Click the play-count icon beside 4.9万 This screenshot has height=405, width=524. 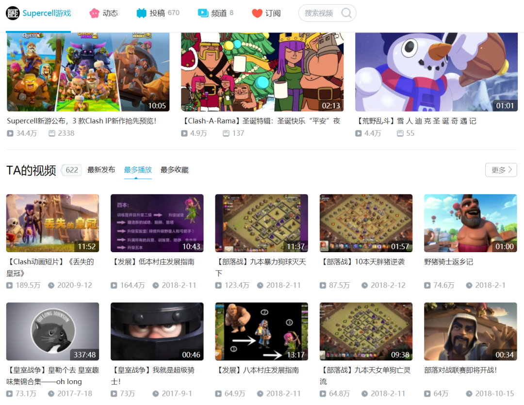pyautogui.click(x=184, y=133)
